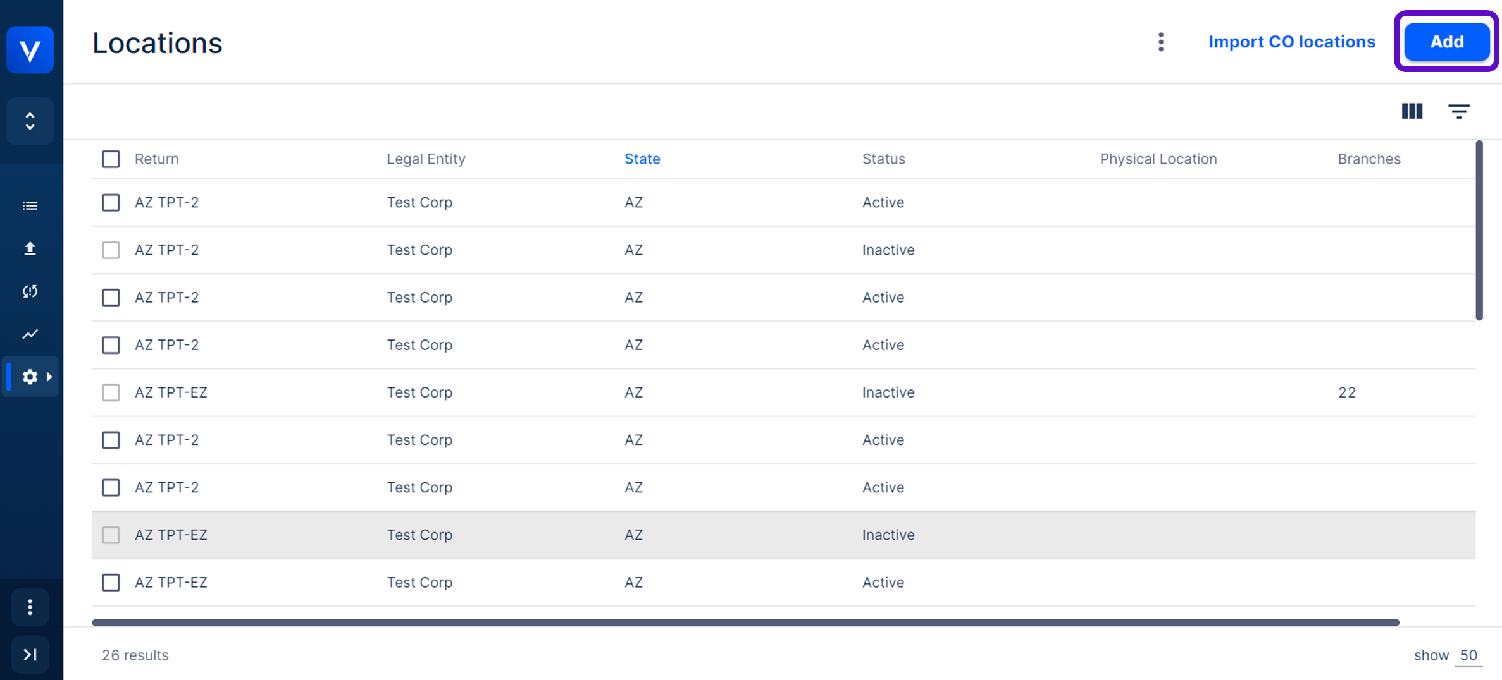
Task: Change the show 50 results-per-page dropdown
Action: pos(1468,655)
